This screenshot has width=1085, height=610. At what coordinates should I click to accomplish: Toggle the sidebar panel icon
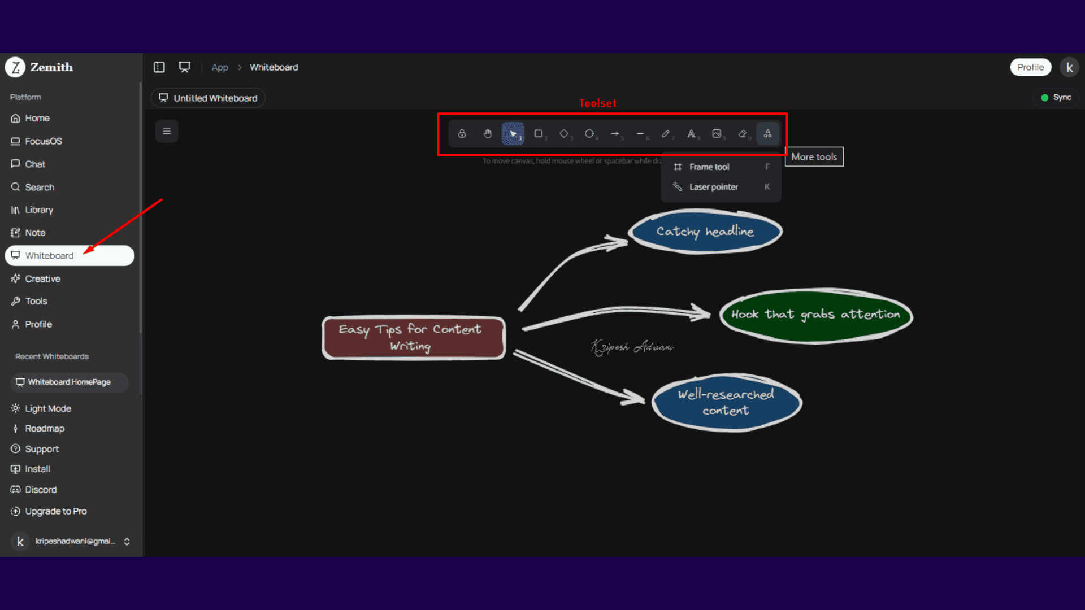coord(159,67)
